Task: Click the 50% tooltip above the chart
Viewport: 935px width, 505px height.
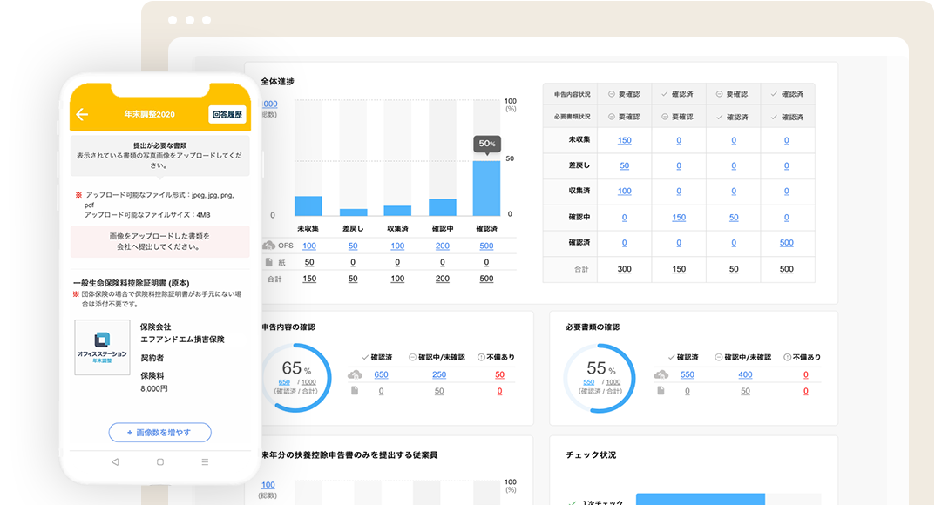Action: tap(487, 144)
